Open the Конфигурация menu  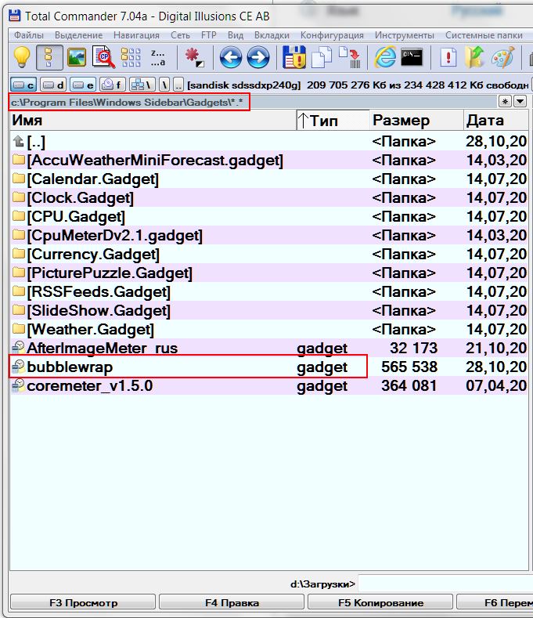(x=332, y=35)
